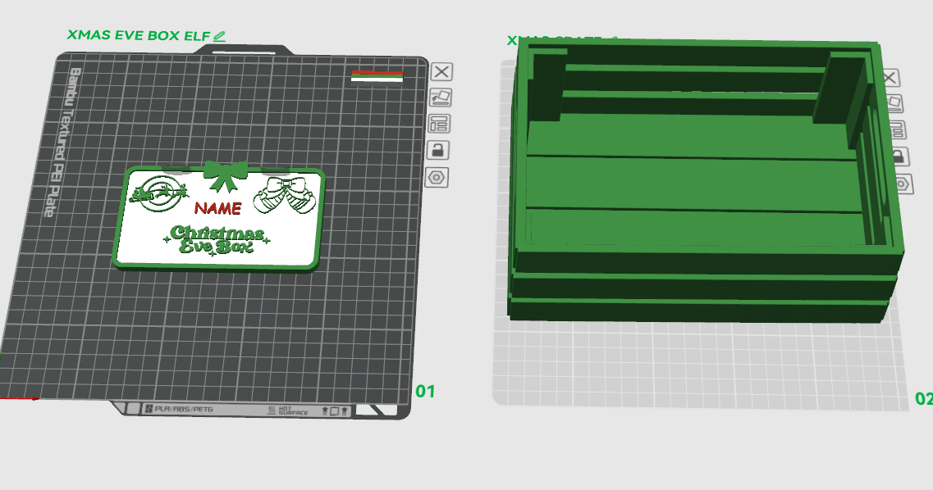933x490 pixels.
Task: Click the red white green filament stripes
Action: [x=377, y=77]
